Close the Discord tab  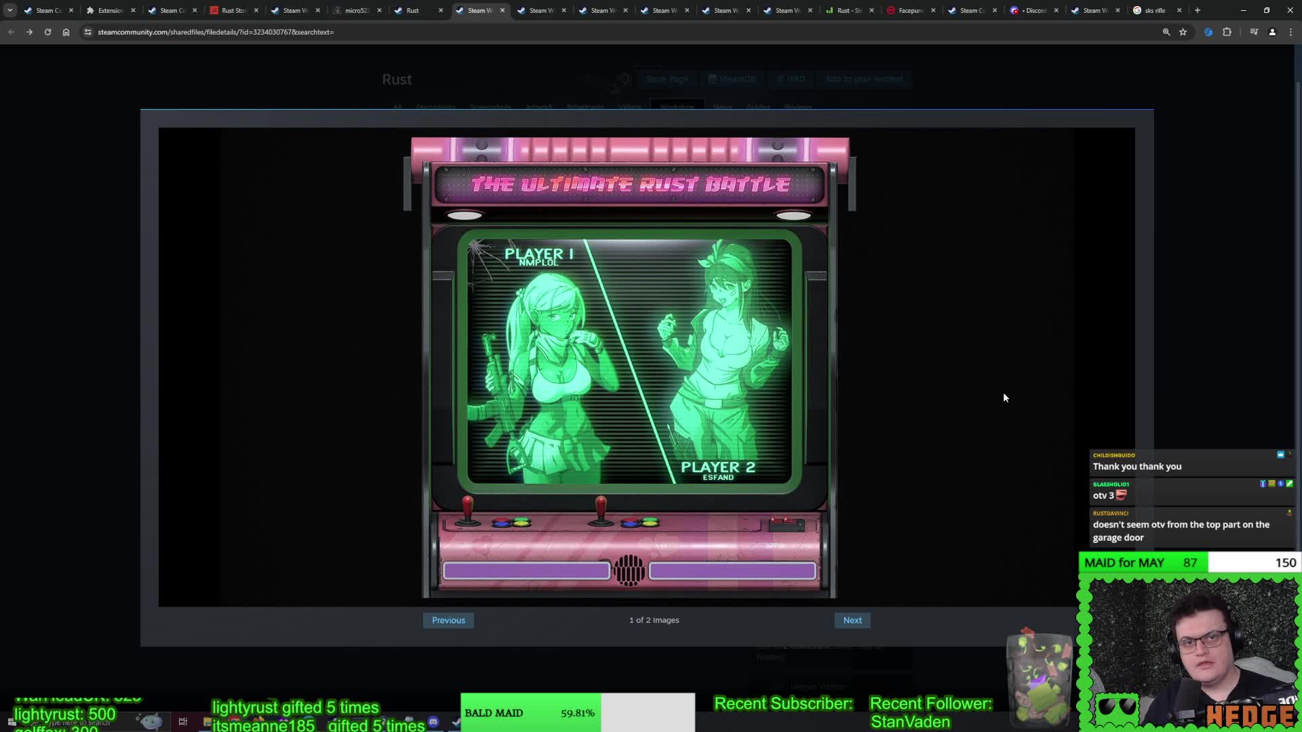1057,10
